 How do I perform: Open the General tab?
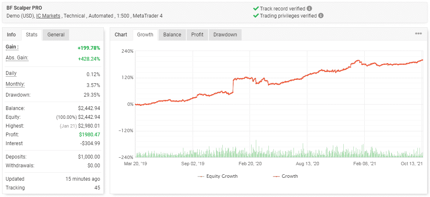(56, 35)
